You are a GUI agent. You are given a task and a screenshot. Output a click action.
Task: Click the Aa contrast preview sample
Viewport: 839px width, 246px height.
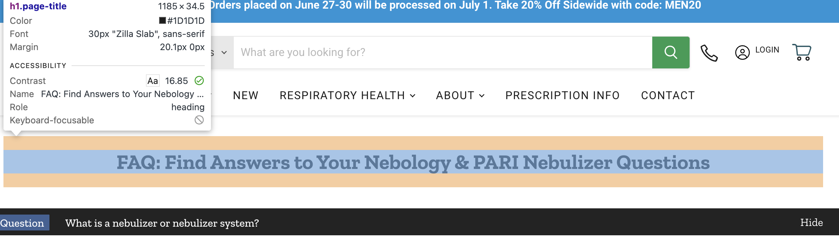153,81
